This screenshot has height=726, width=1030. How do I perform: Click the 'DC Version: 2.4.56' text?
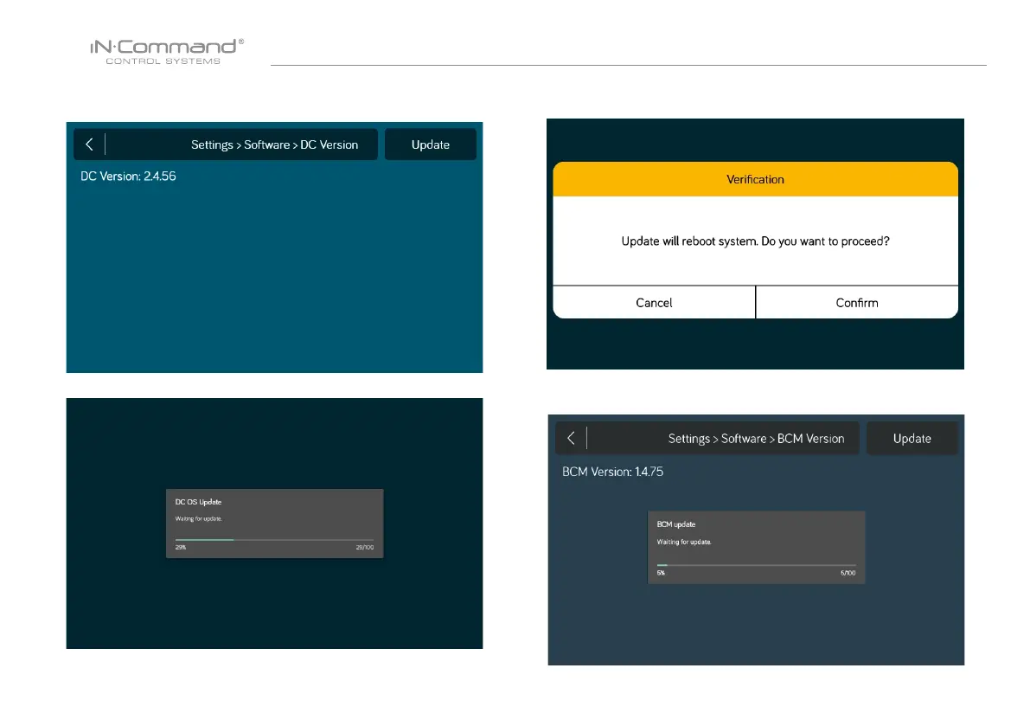click(128, 176)
